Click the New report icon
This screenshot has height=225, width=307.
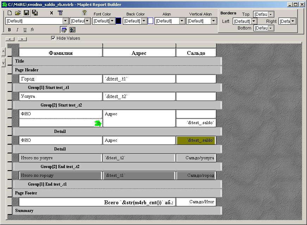(x=10, y=13)
